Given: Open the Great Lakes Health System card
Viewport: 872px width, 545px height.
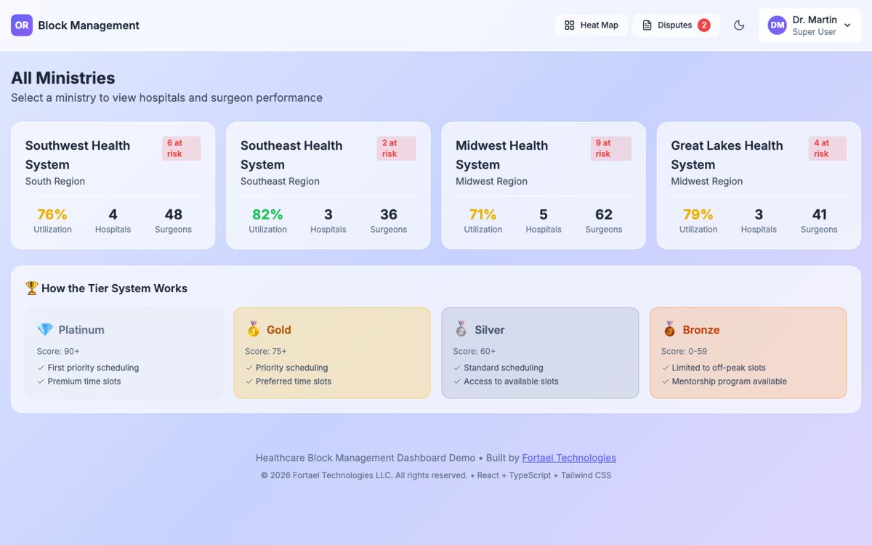Looking at the screenshot, I should tap(759, 185).
